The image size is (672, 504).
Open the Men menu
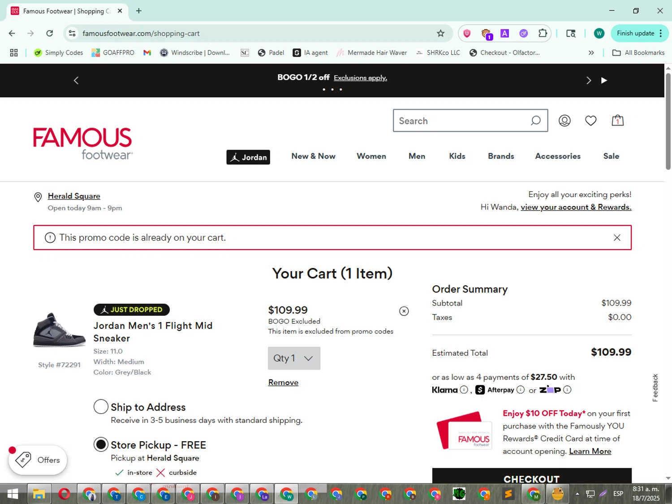coord(417,156)
